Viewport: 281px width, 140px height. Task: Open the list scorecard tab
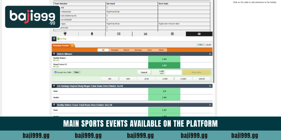click(x=119, y=34)
